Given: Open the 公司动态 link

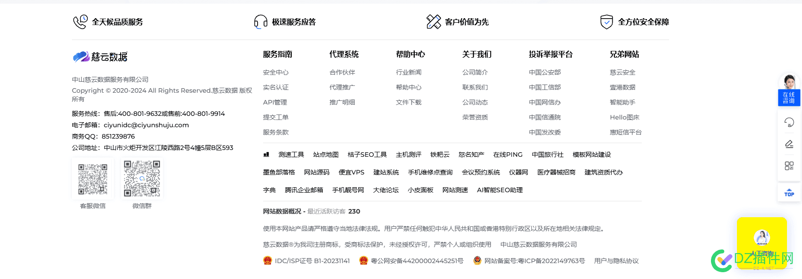Looking at the screenshot, I should pos(475,102).
